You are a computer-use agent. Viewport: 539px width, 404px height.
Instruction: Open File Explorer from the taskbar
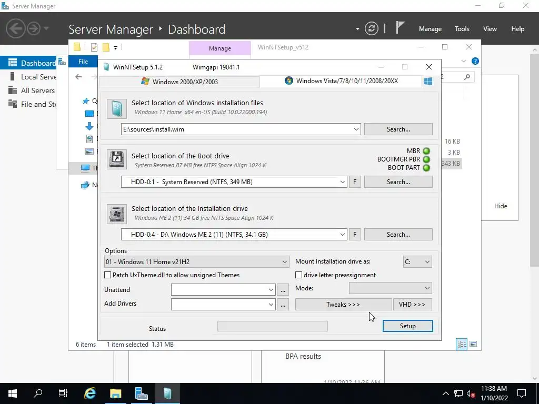115,393
